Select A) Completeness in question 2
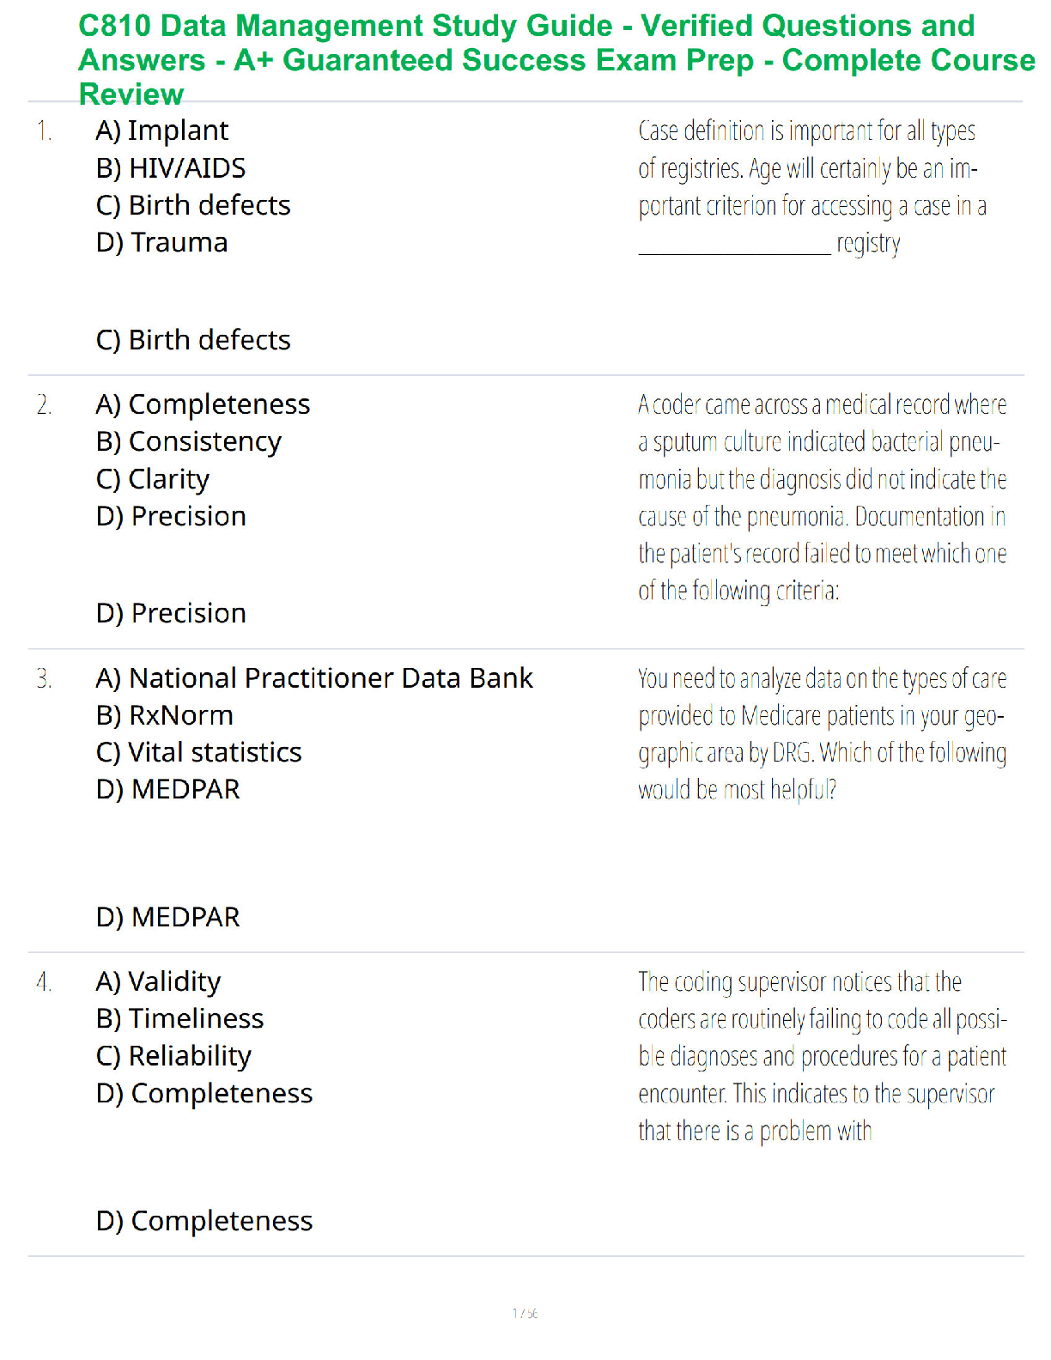Viewport: 1051px width, 1360px height. (203, 404)
